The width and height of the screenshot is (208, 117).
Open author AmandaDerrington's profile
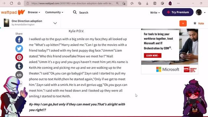point(25,25)
